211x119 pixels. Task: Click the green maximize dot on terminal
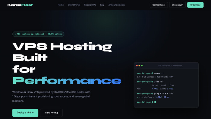(142, 66)
